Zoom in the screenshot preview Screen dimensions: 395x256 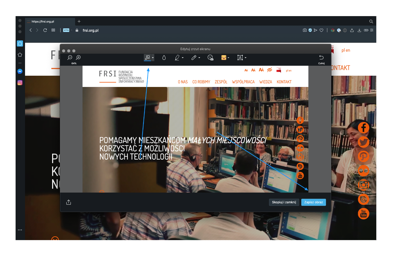(78, 58)
